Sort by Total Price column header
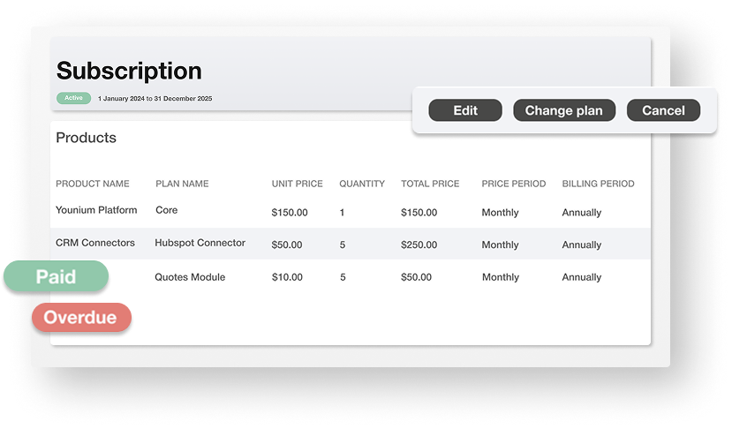732x429 pixels. [x=430, y=184]
